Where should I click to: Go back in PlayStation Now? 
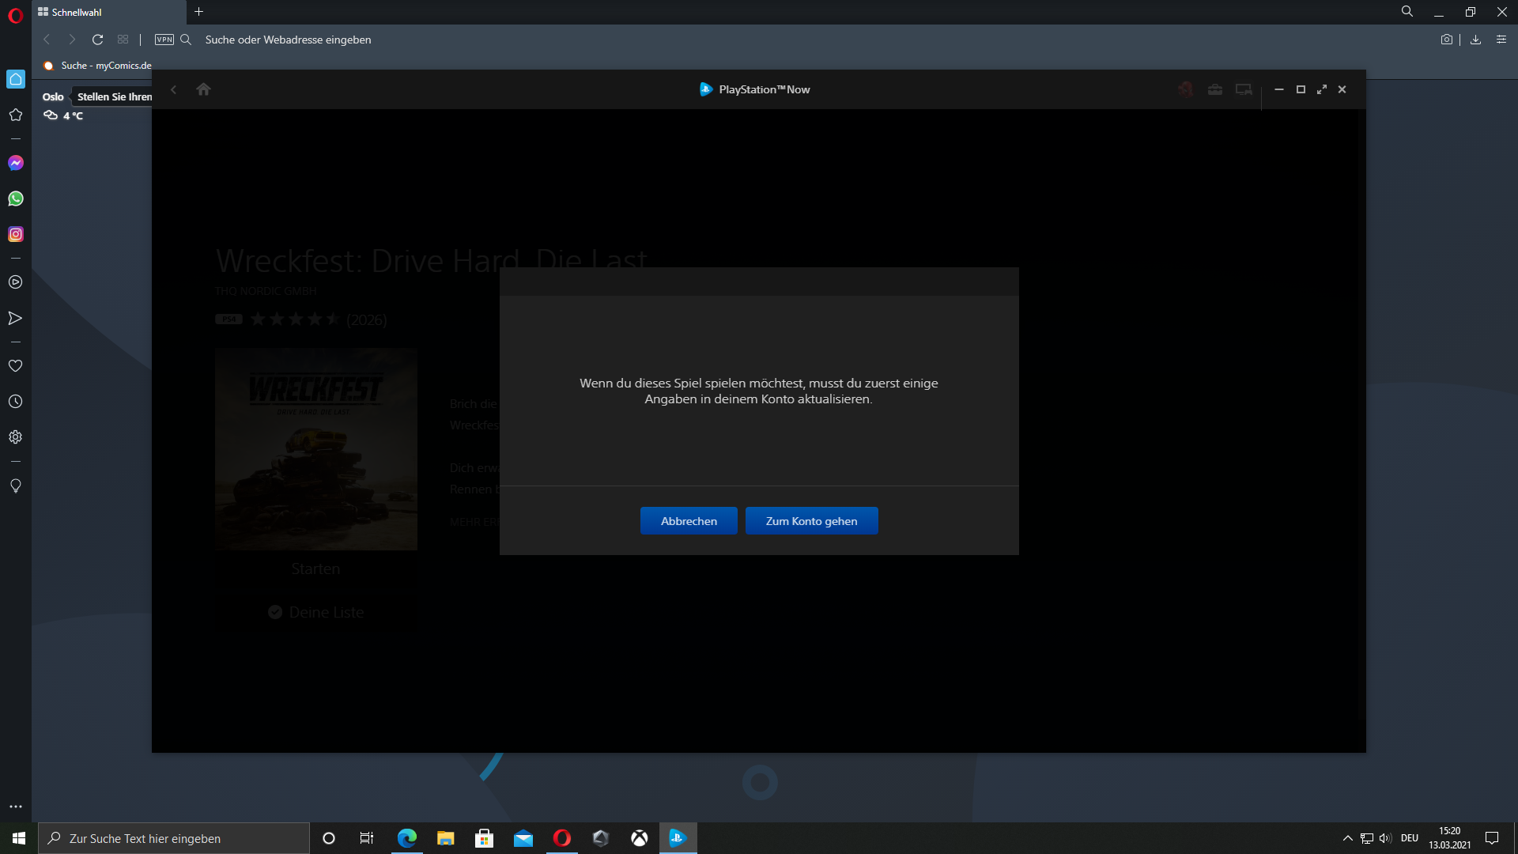[x=174, y=89]
